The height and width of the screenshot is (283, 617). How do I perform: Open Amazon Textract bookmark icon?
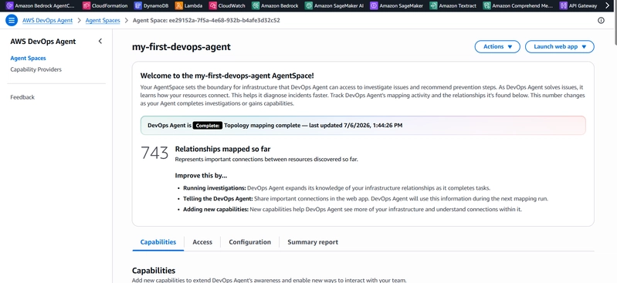(433, 6)
